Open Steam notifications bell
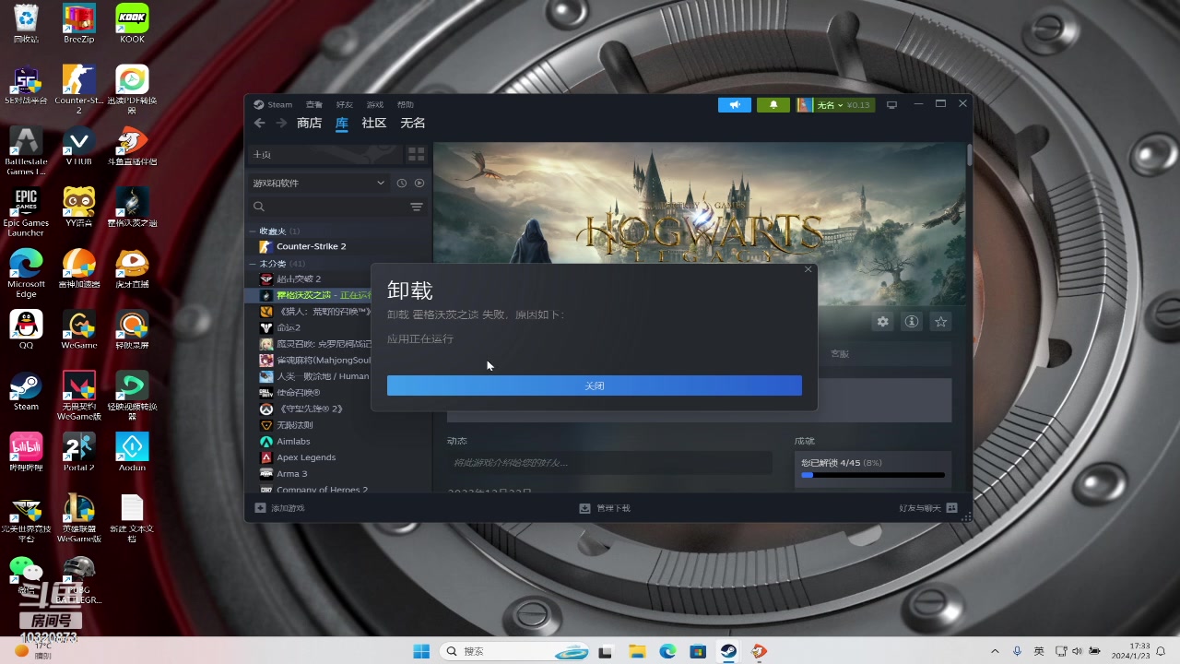 [773, 105]
